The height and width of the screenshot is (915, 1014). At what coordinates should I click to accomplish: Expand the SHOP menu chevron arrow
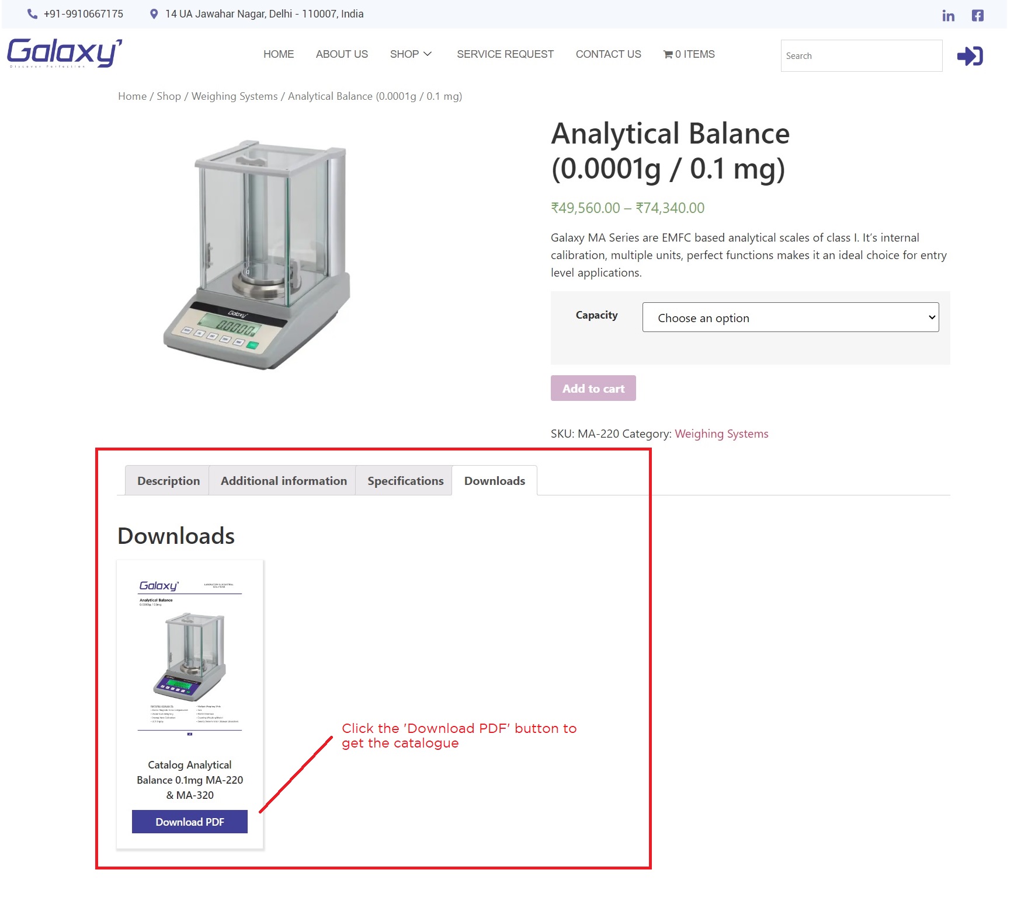[x=428, y=54]
